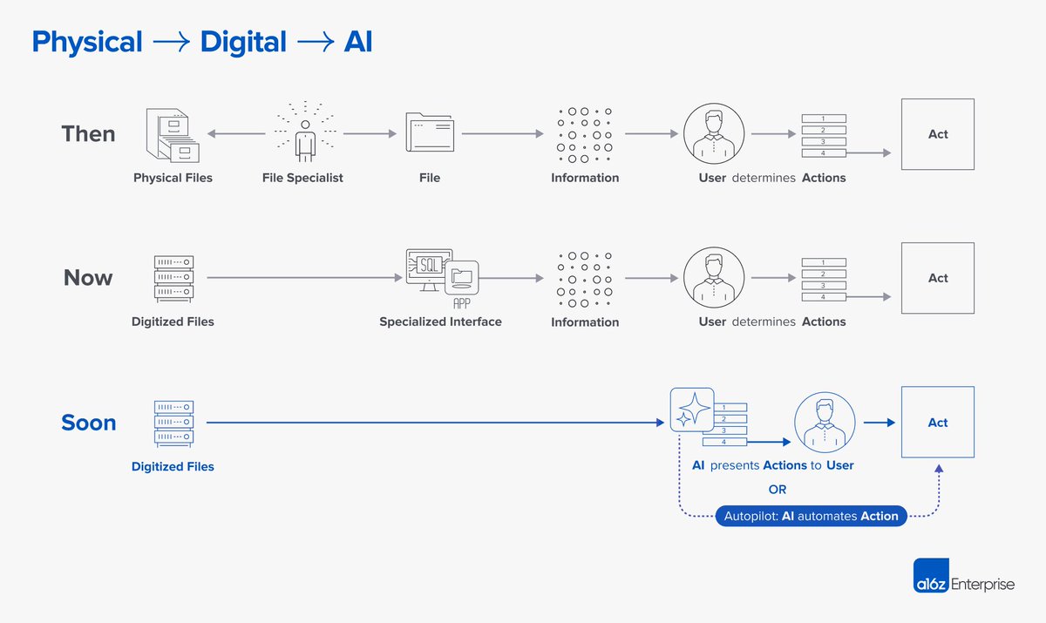Click the Act box in the Then row
The height and width of the screenshot is (623, 1046).
(937, 134)
